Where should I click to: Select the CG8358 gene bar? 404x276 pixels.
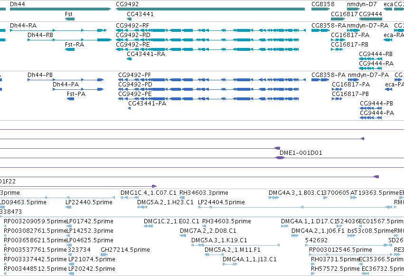click(x=320, y=9)
